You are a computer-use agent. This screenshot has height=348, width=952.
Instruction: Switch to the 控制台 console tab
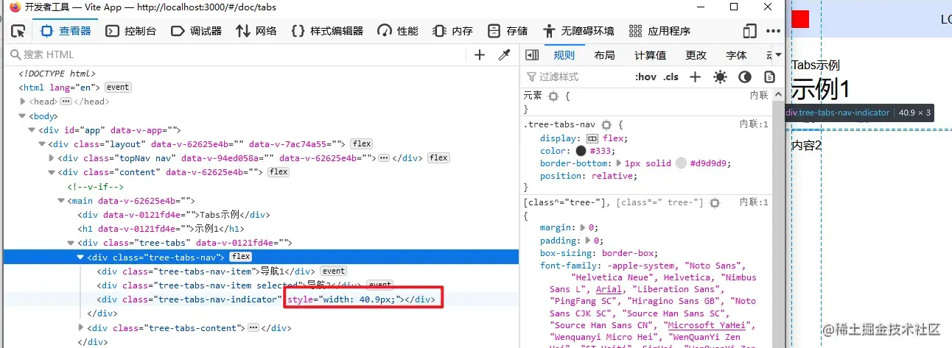pyautogui.click(x=131, y=31)
